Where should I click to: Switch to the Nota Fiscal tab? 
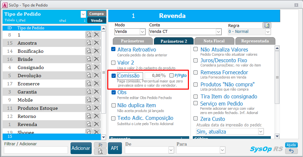(x=214, y=41)
